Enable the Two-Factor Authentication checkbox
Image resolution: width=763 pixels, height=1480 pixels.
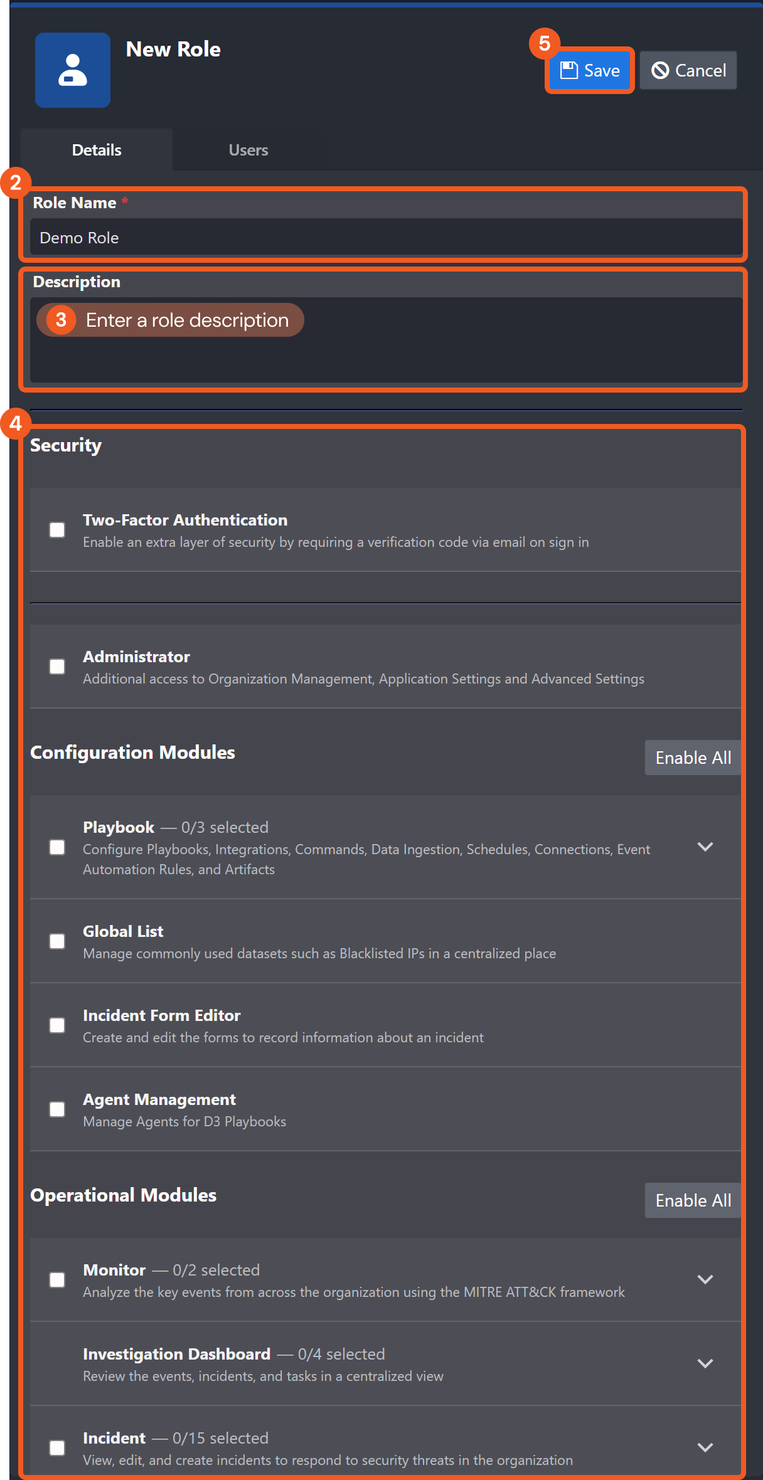click(57, 530)
